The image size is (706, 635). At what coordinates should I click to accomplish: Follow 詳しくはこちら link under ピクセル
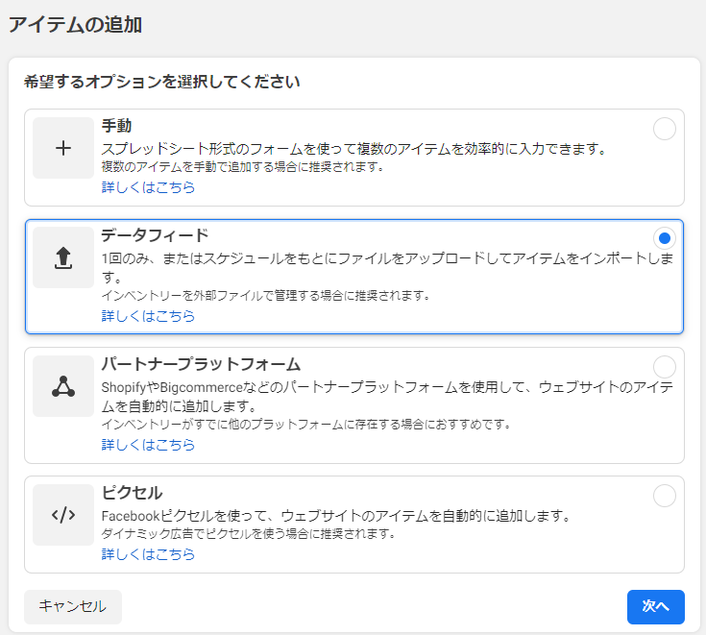[148, 554]
